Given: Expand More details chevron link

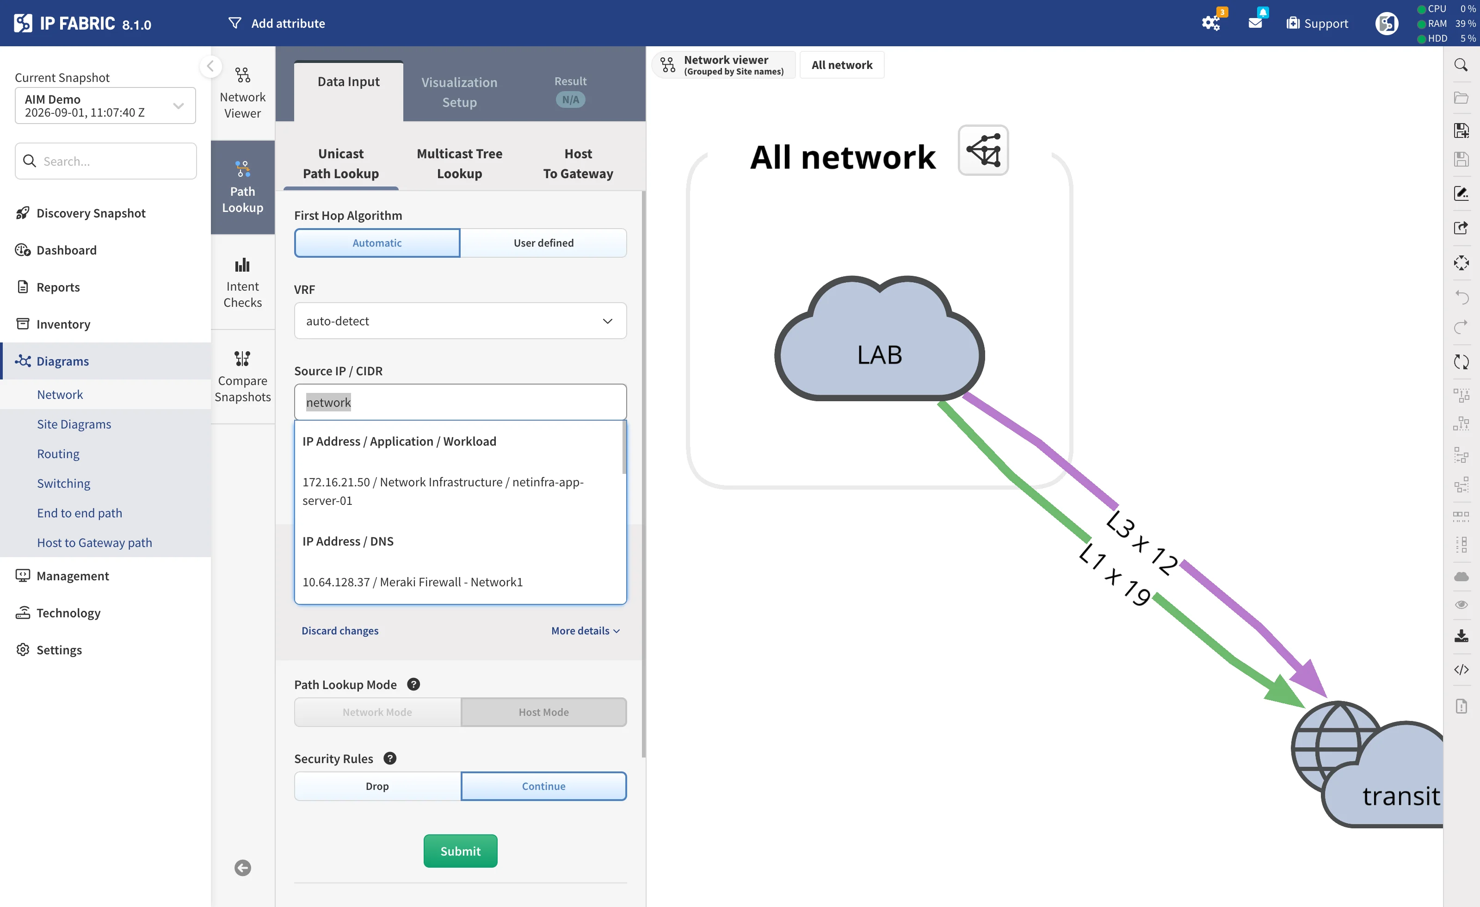Looking at the screenshot, I should (586, 631).
